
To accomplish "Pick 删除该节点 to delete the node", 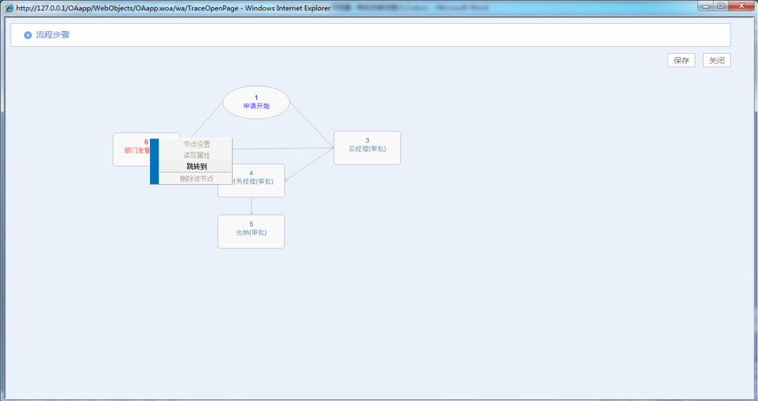I will 196,179.
